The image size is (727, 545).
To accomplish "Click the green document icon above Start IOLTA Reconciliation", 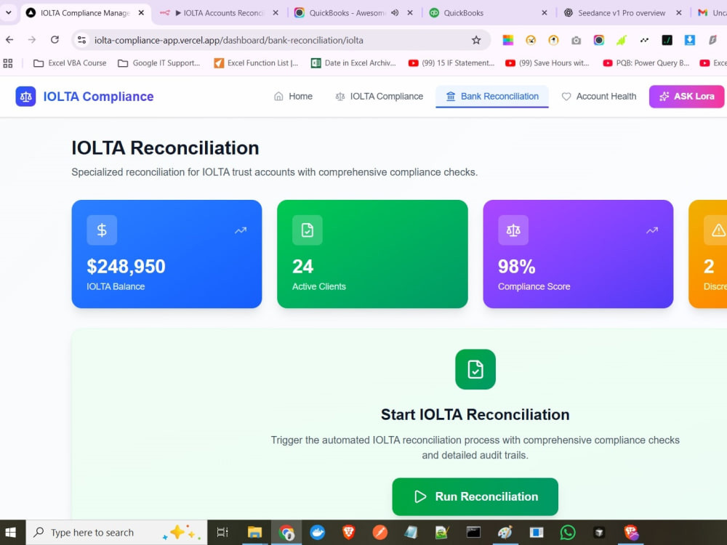I will click(x=475, y=369).
